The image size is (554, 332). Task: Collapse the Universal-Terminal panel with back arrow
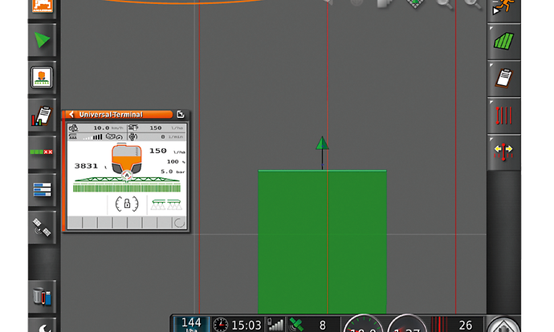coord(70,115)
